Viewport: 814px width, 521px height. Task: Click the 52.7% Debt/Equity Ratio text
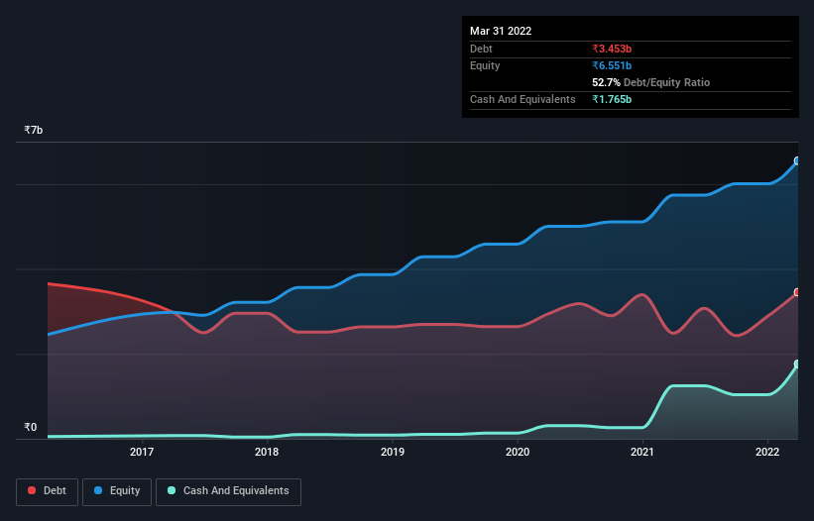pyautogui.click(x=651, y=82)
